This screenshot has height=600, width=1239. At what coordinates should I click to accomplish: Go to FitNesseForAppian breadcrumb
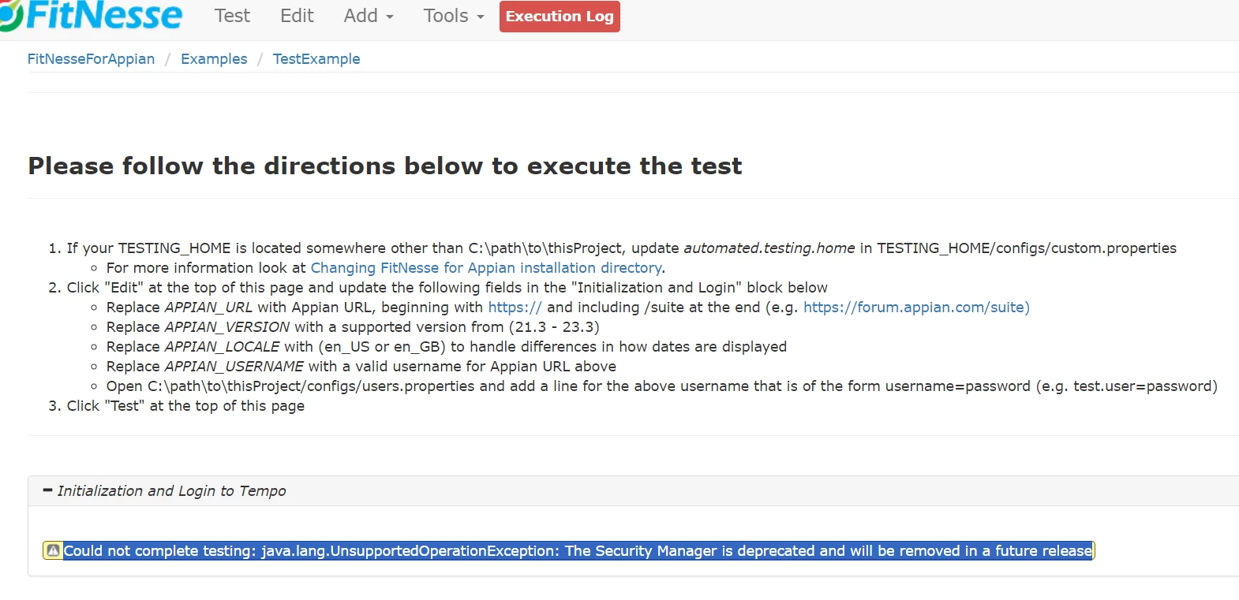pos(91,59)
